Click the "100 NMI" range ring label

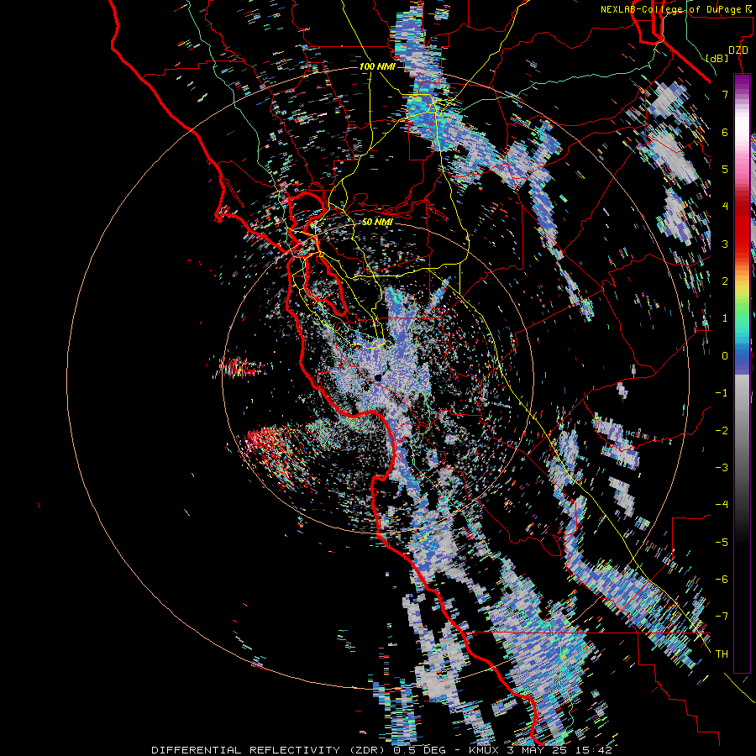pos(376,66)
